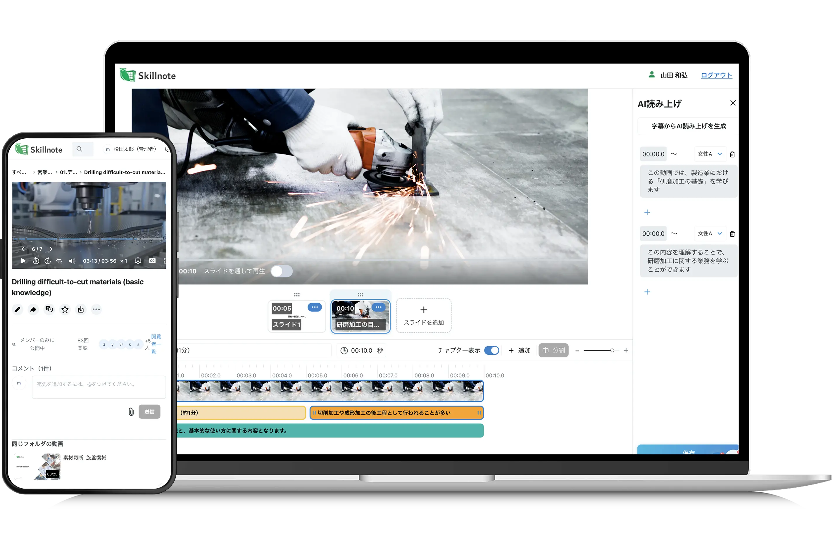Star the video with the favorite icon
Viewport: 835px width, 550px height.
coord(65,309)
